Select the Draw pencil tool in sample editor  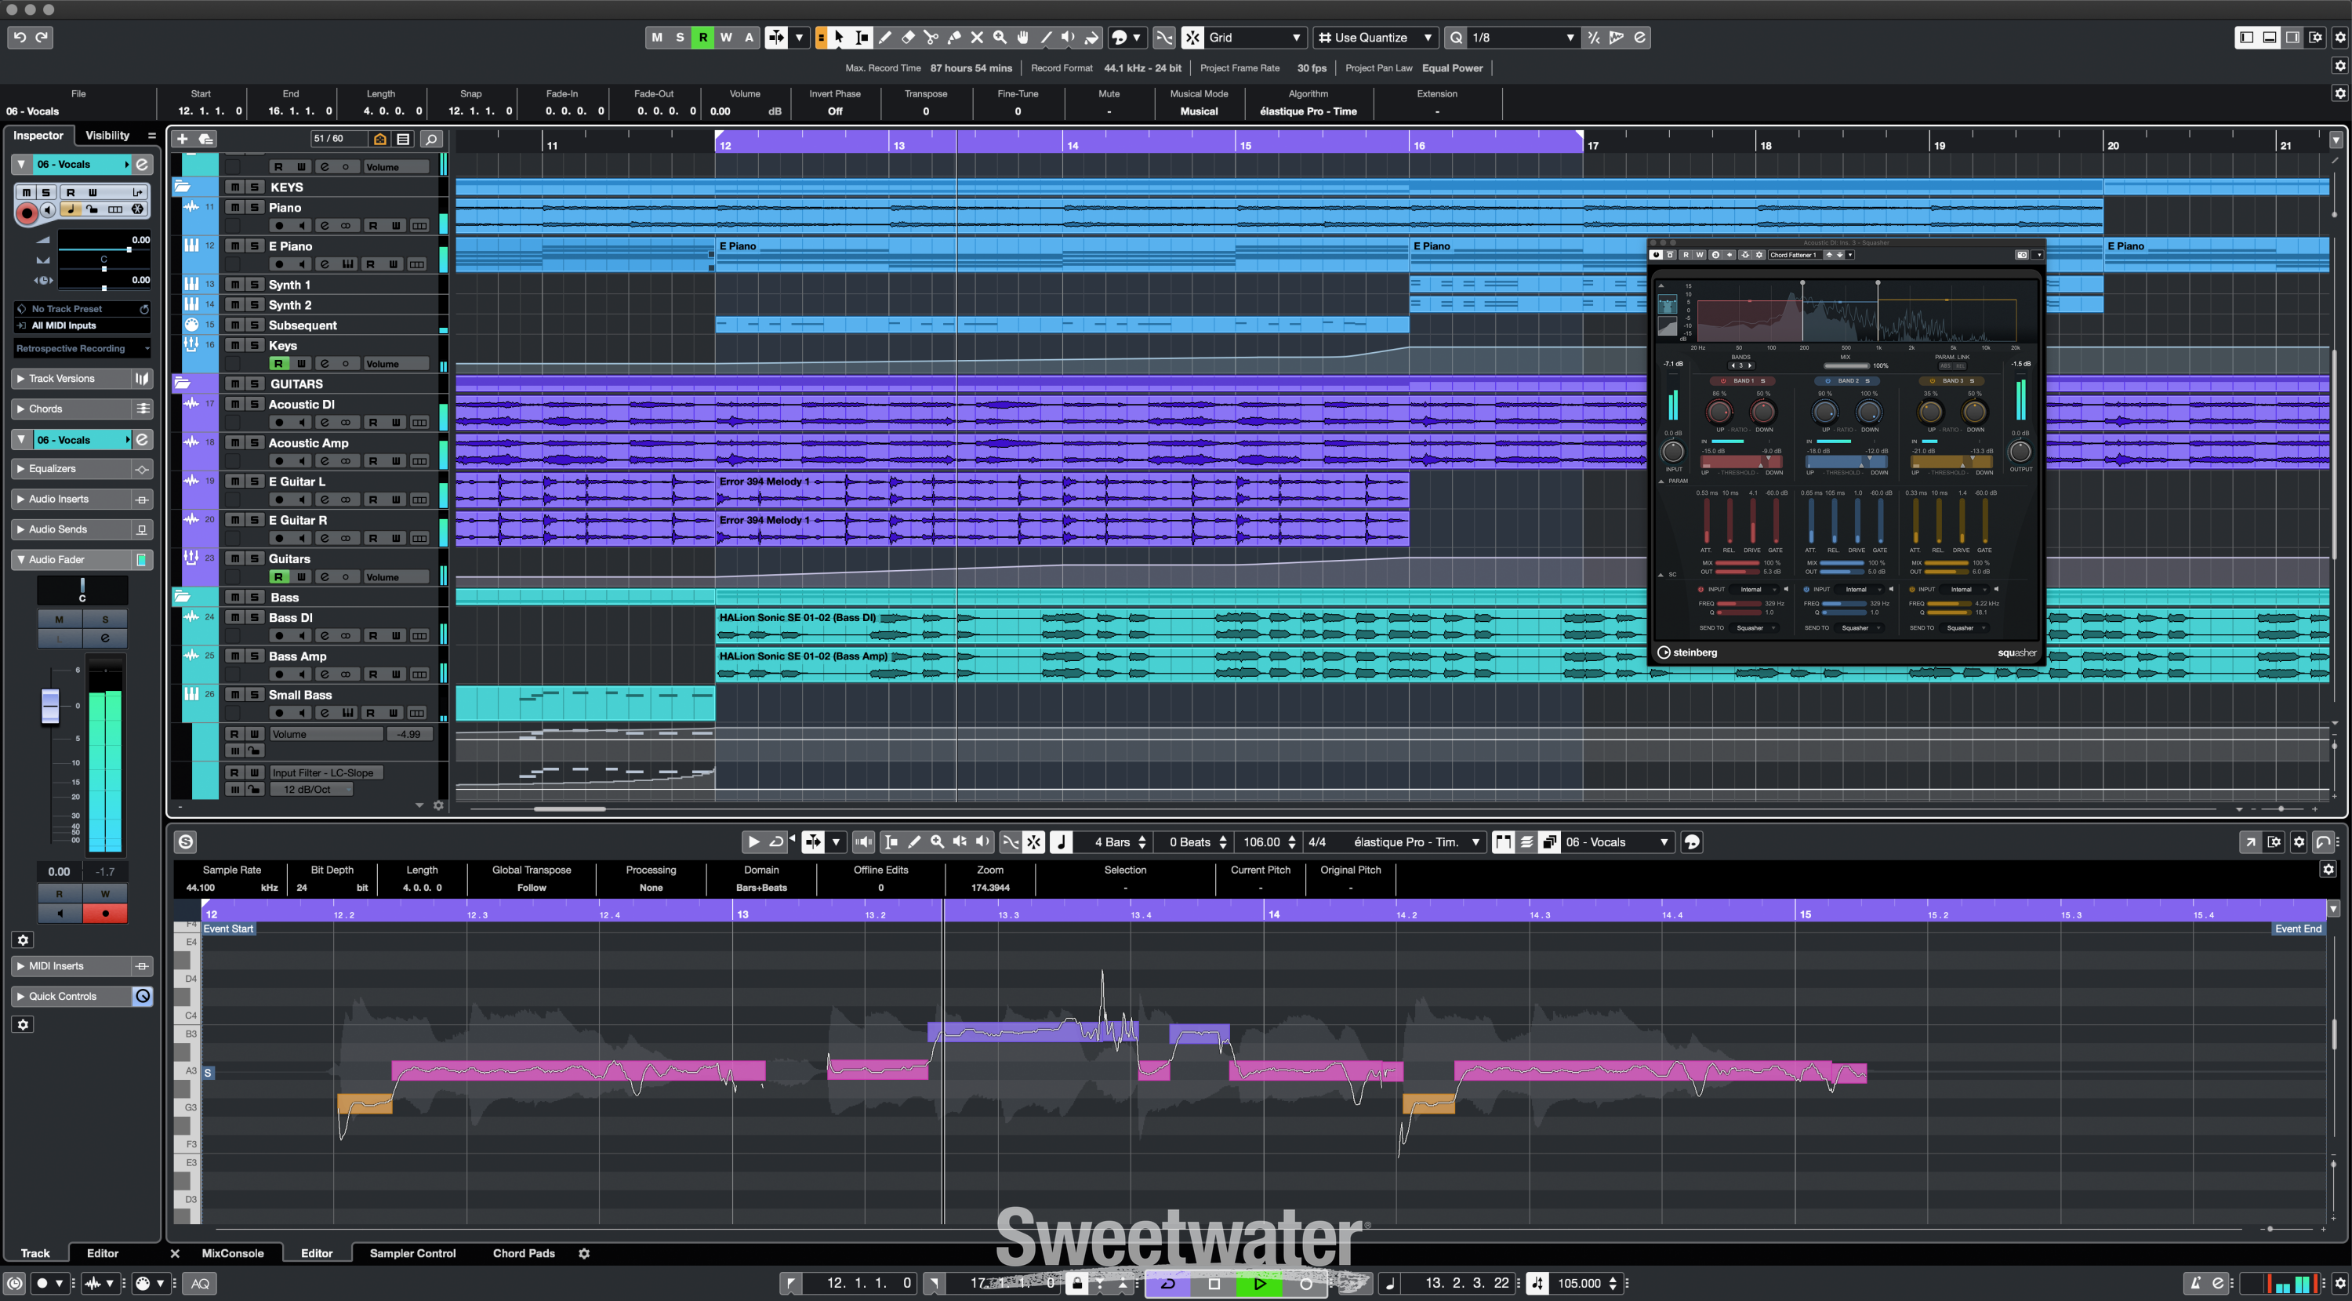[914, 841]
